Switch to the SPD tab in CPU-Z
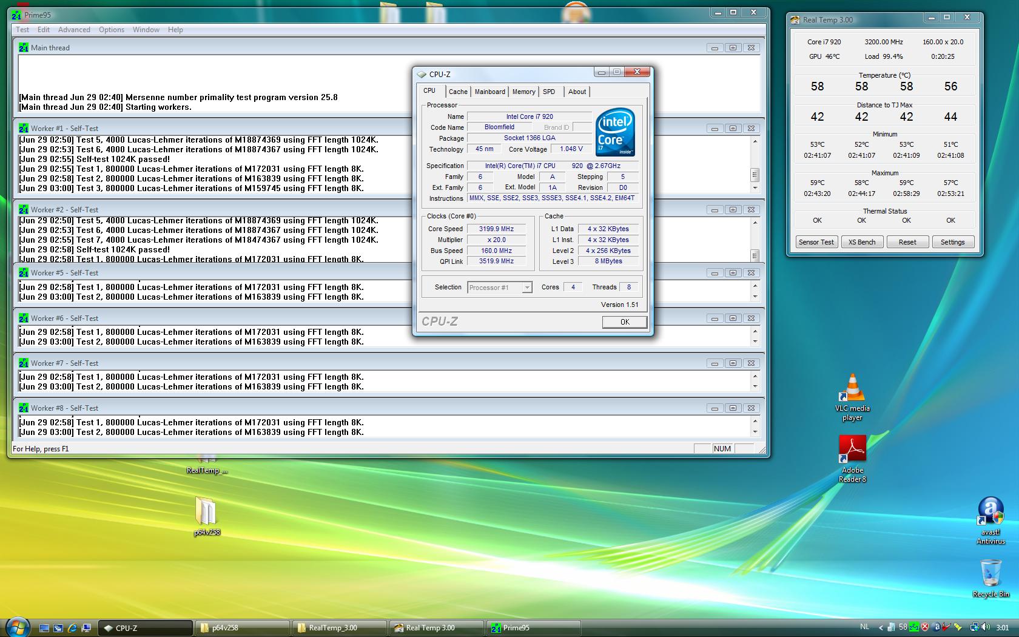 pos(549,92)
